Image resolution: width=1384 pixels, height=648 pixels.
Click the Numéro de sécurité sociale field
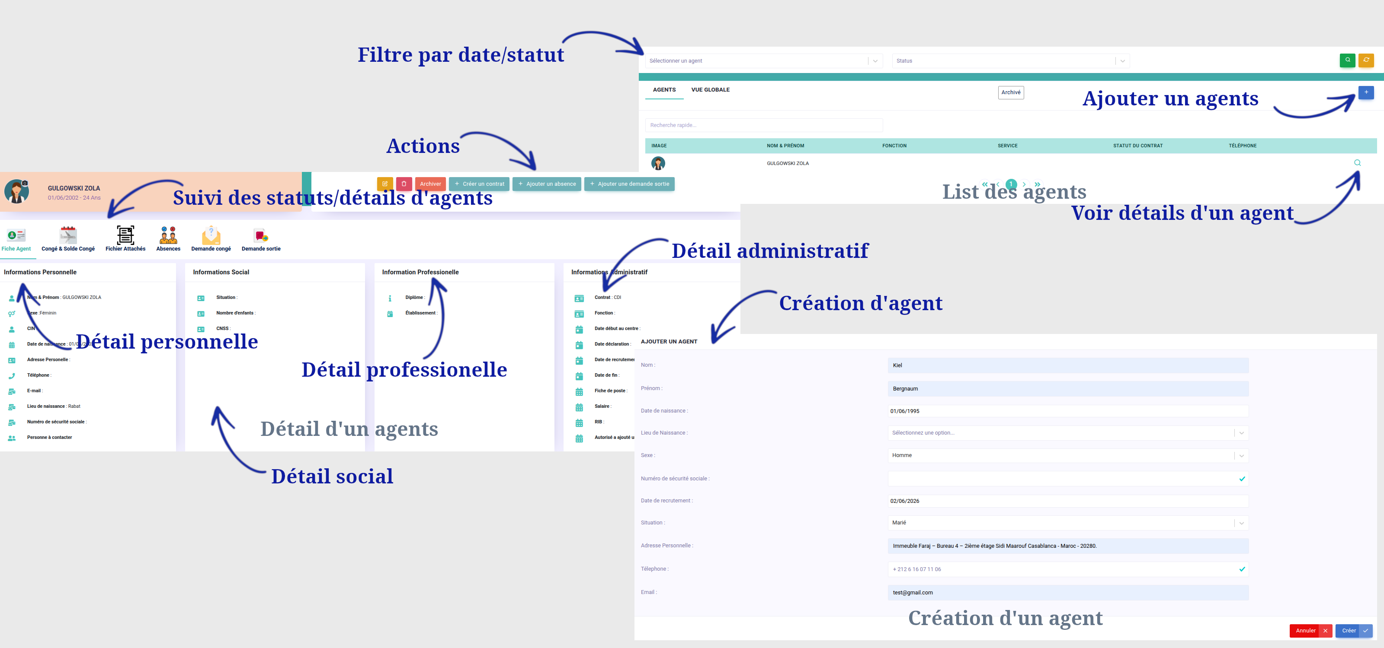(x=1068, y=479)
